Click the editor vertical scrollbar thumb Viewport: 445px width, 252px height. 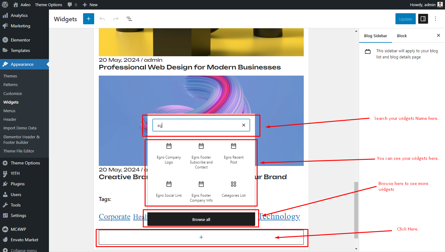[x=356, y=210]
